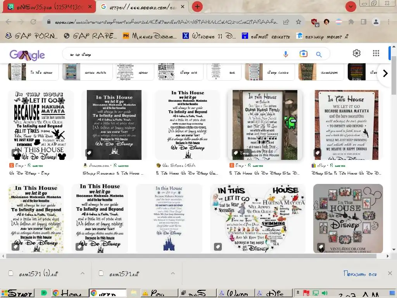Image resolution: width=397 pixels, height=298 pixels.
Task: Click the vertical scrollbar of the results page
Action: click(394, 75)
